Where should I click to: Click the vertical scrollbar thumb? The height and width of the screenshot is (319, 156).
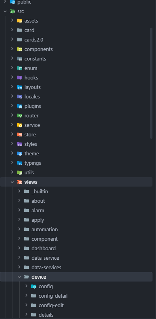click(151, 83)
